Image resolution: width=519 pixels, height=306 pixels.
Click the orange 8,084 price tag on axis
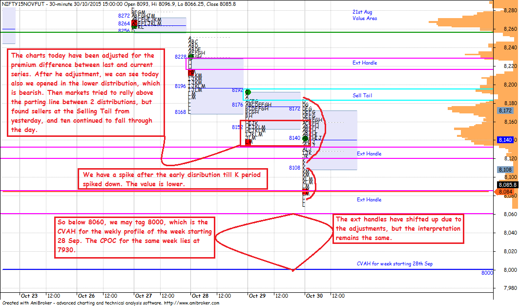[x=505, y=192]
